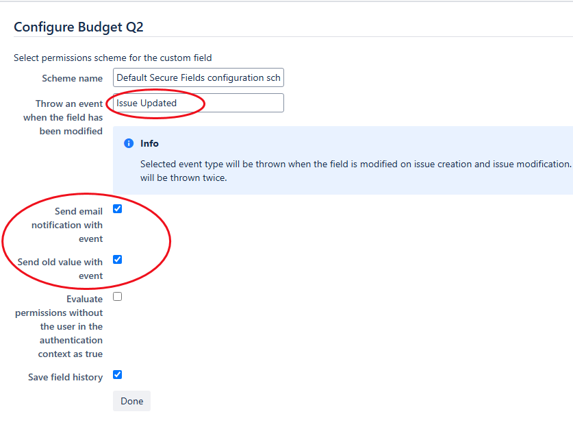
Task: Click the Save field history label
Action: click(65, 378)
